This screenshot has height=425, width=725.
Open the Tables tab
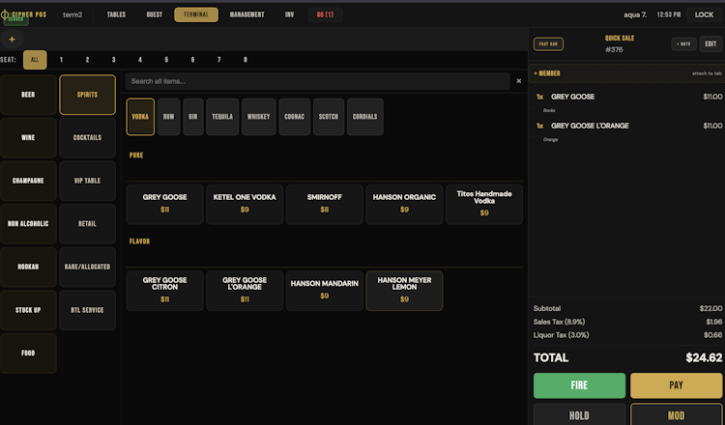116,14
